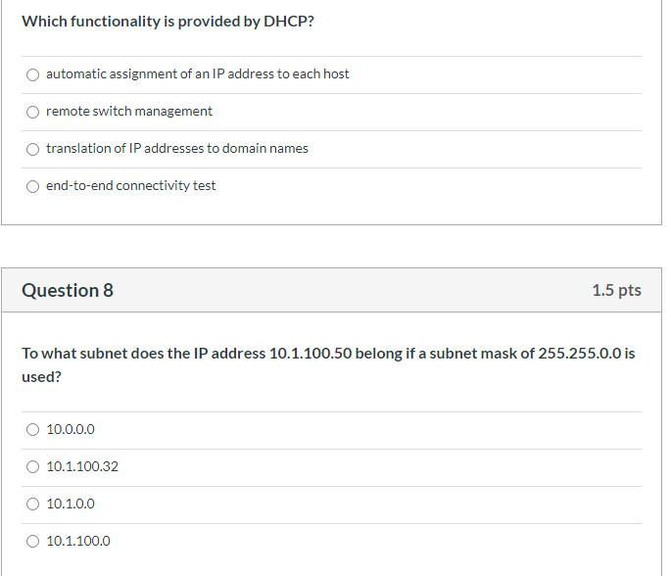Mark radio for translation of IP addresses
671x576 pixels.
[x=32, y=149]
